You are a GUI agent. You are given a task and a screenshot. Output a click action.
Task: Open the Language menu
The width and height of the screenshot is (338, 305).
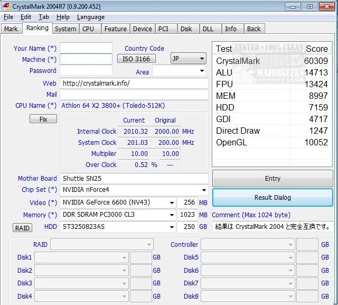(x=90, y=17)
